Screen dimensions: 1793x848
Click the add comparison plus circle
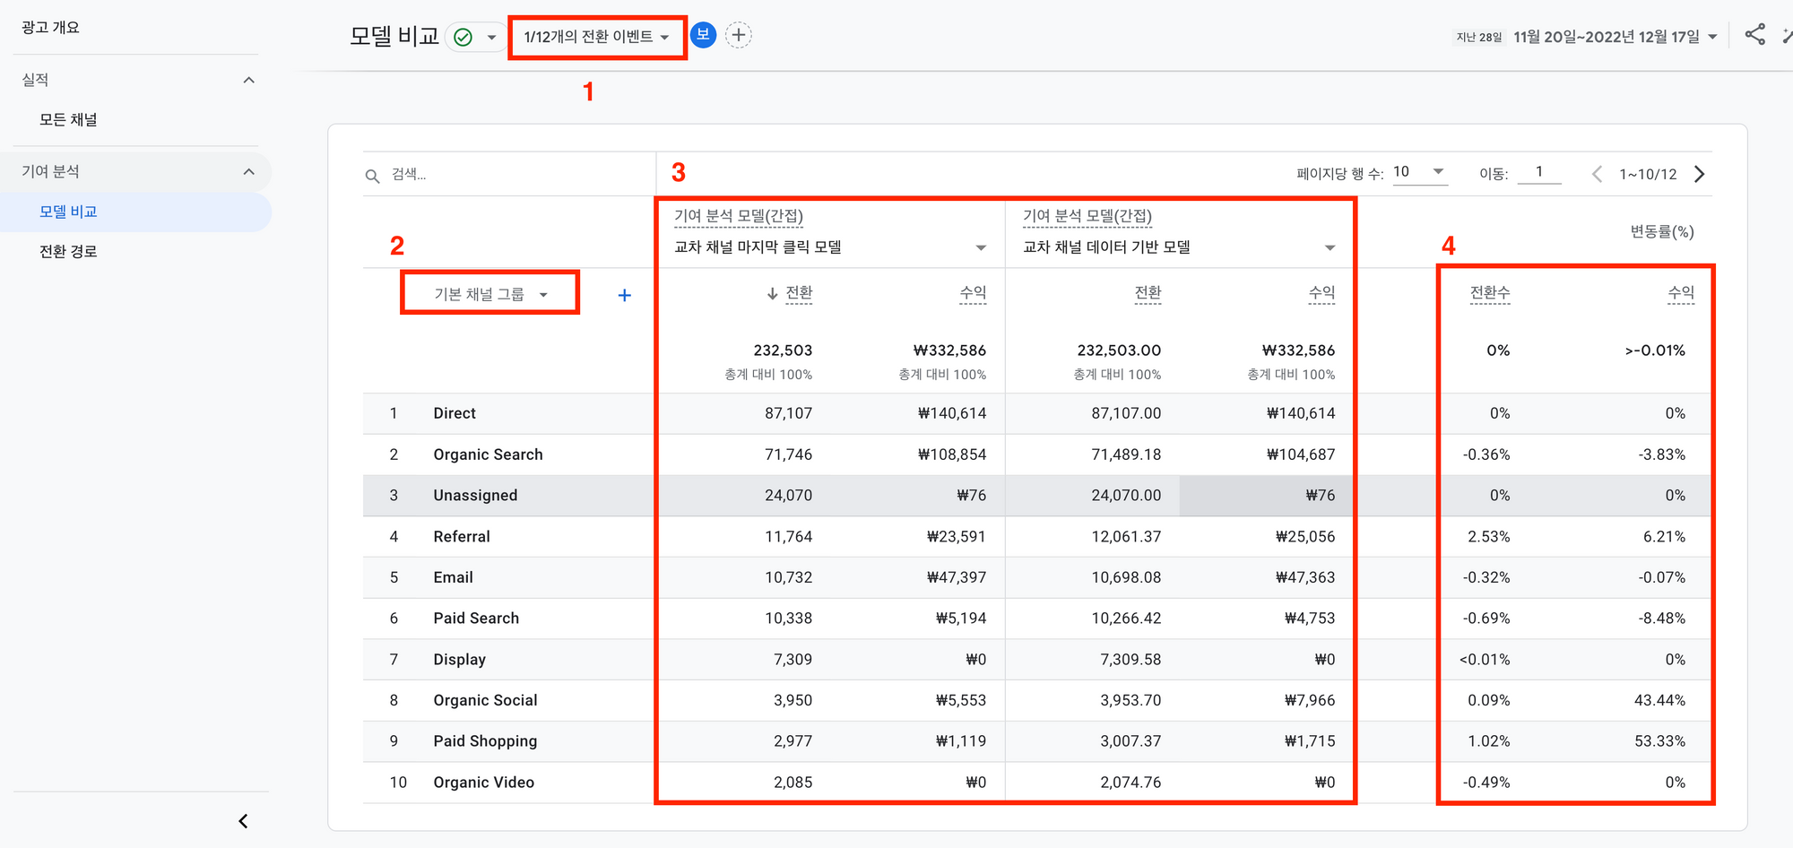(738, 36)
